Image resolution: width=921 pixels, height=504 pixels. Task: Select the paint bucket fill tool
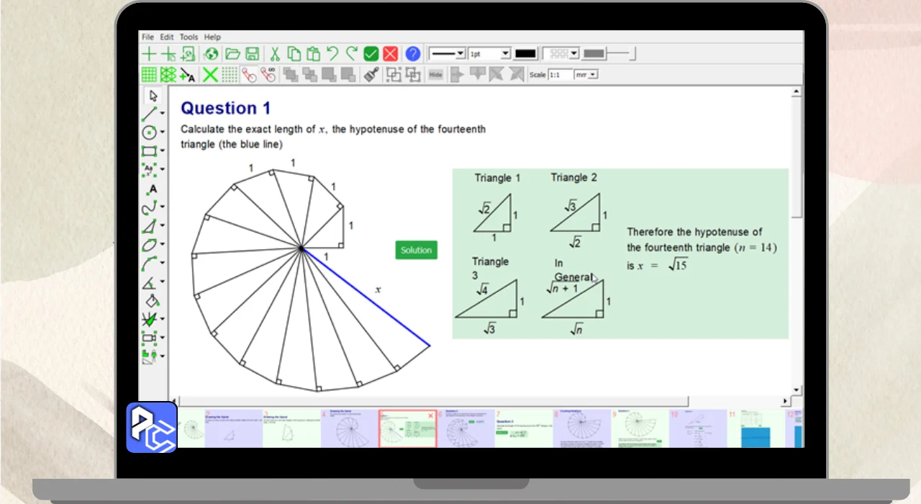click(152, 301)
